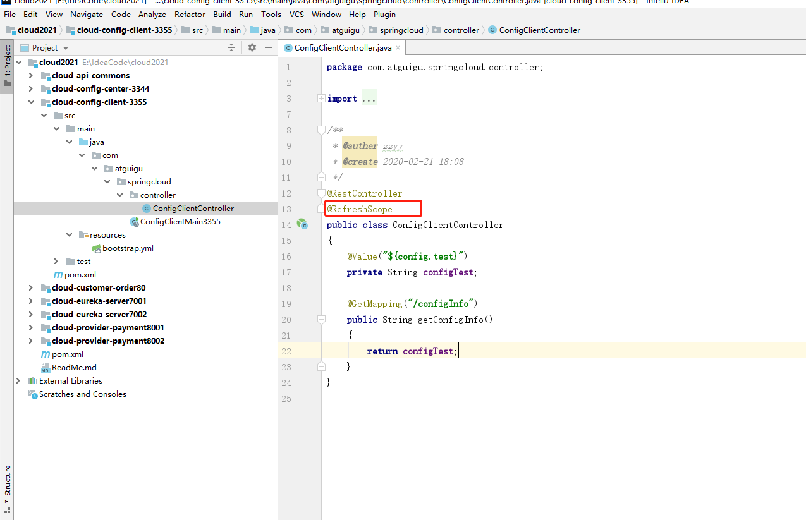The image size is (806, 520).
Task: Collapse the cloud-config-client-3355 module
Action: coord(31,102)
